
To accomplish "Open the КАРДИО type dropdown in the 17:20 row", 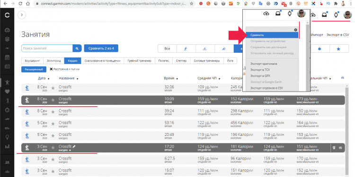I will point(70,151).
